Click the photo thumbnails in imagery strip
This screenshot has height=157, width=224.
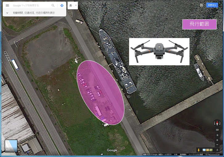pos(208,150)
